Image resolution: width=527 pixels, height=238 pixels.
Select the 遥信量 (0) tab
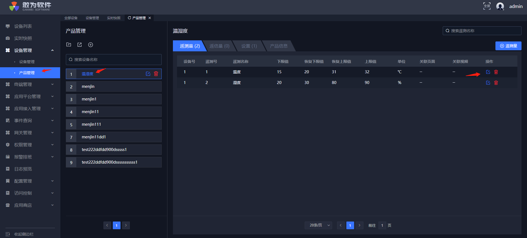pos(219,46)
